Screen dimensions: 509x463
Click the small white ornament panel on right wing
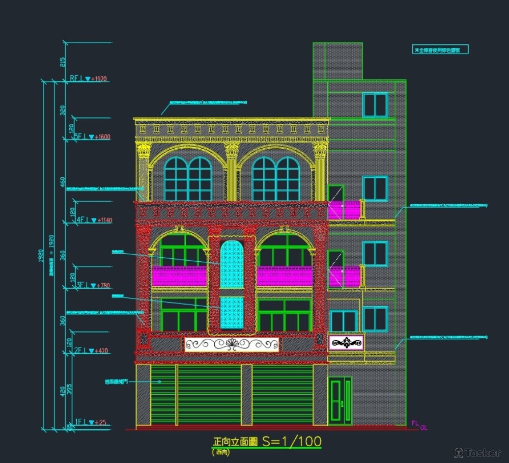click(346, 343)
